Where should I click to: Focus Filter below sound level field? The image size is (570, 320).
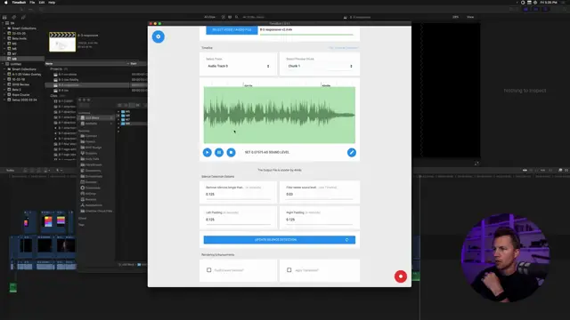tap(319, 195)
